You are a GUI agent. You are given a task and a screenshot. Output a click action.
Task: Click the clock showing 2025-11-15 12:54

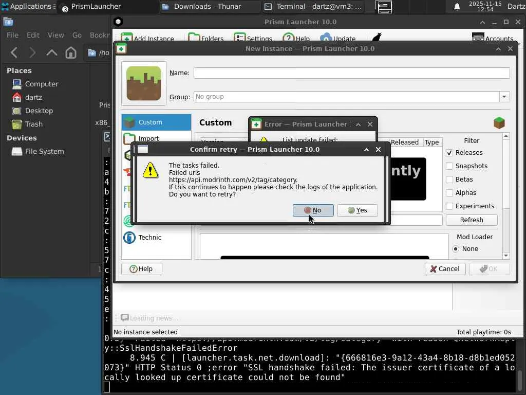(485, 6)
